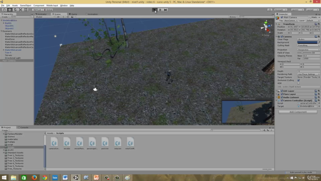The image size is (321, 181).
Task: Select the Rect tool in toolbar
Action: pyautogui.click(x=26, y=10)
